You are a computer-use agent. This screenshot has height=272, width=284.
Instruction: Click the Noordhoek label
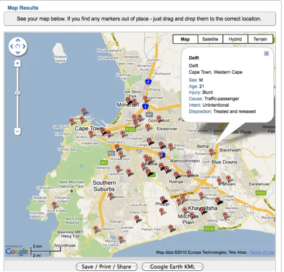pyautogui.click(x=65, y=246)
